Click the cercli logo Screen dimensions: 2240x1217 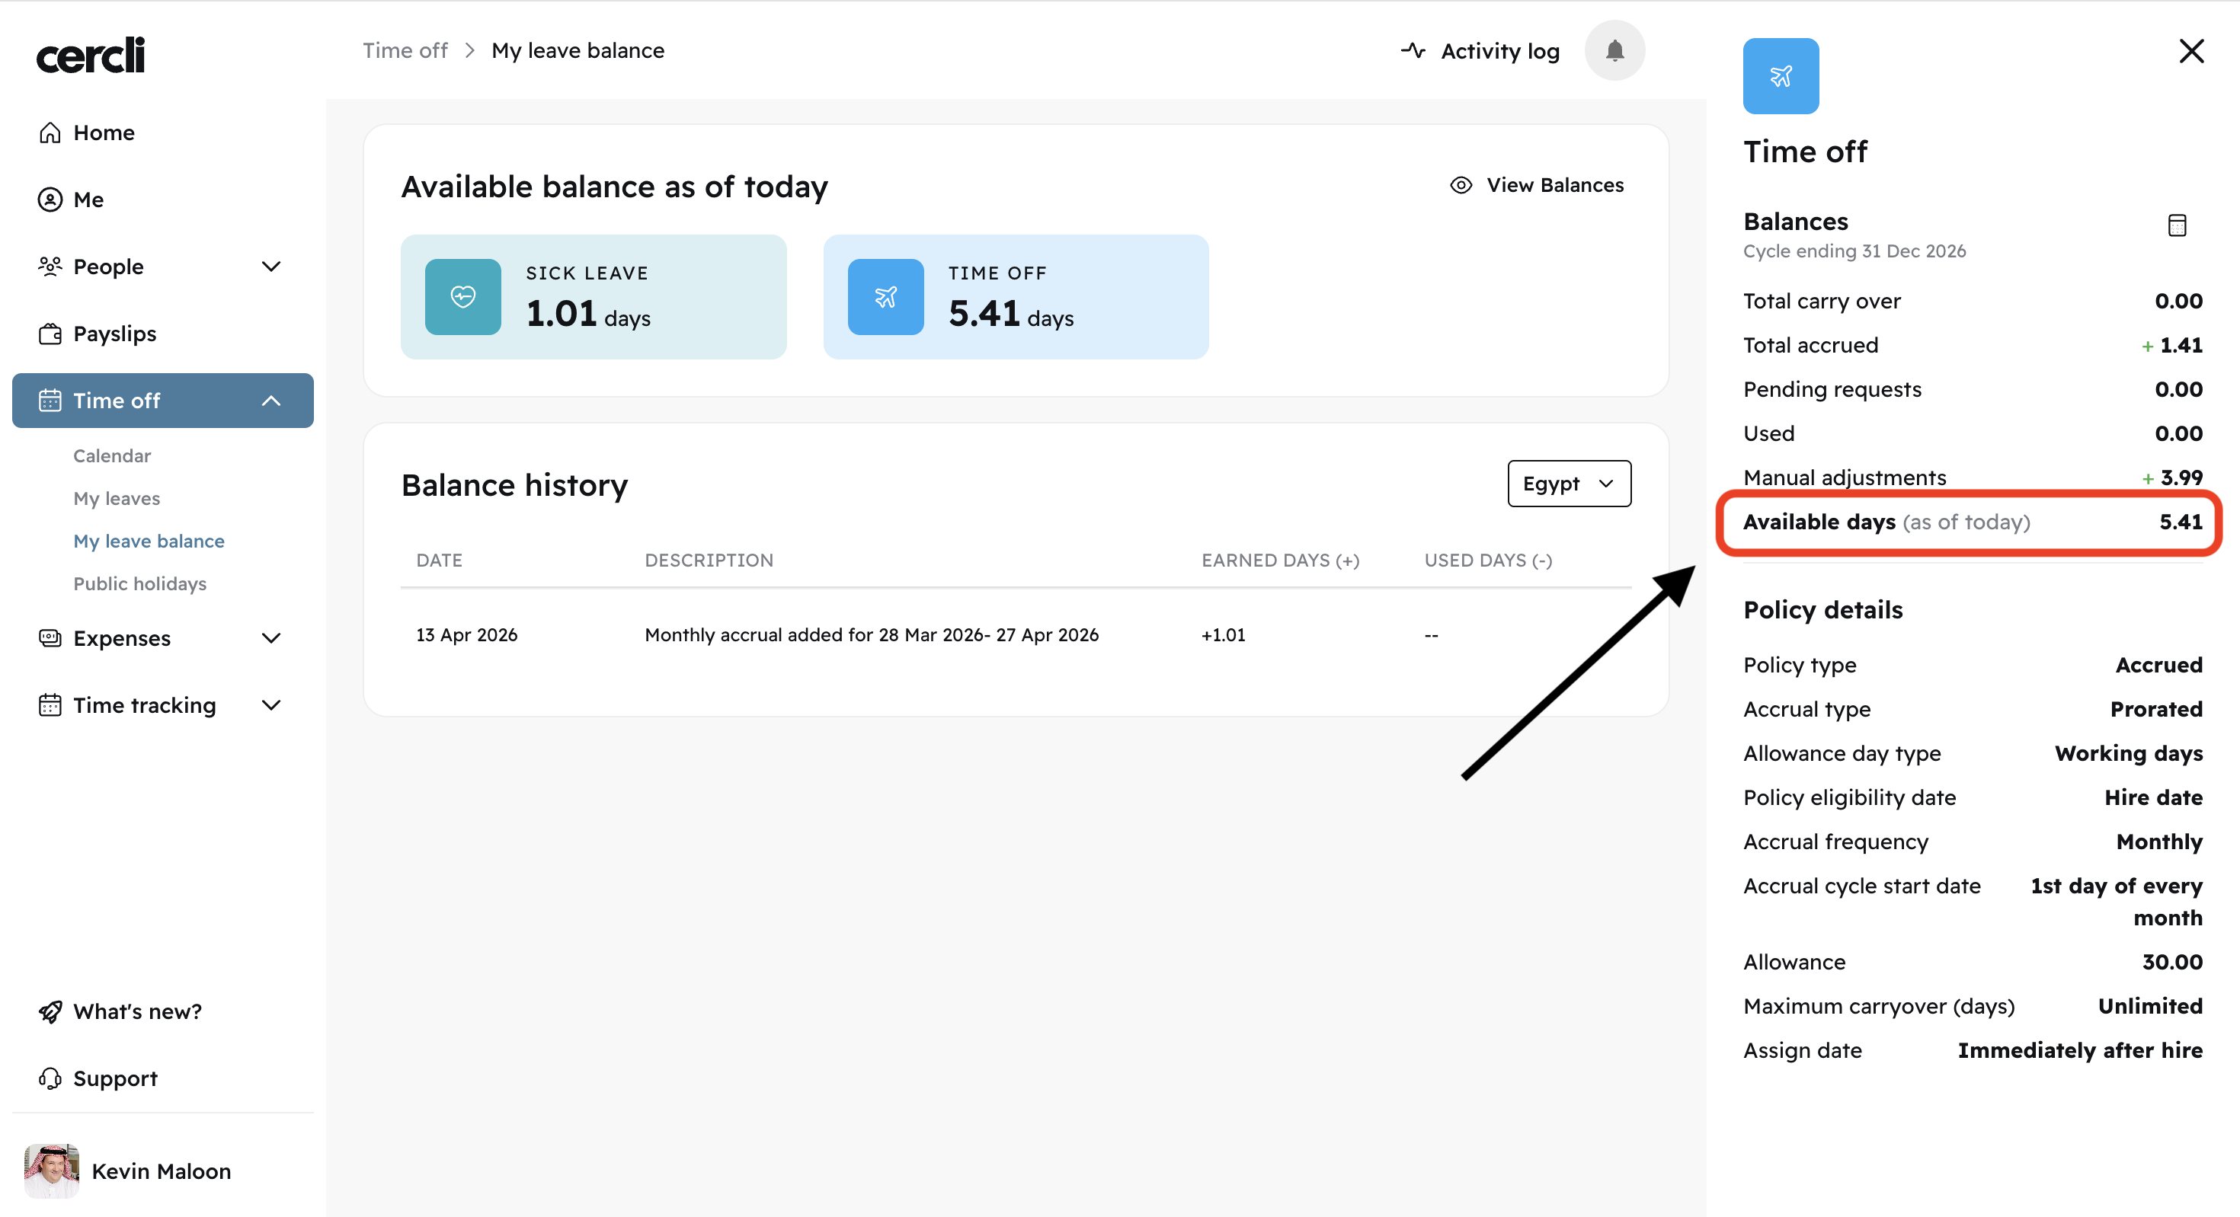click(x=91, y=56)
